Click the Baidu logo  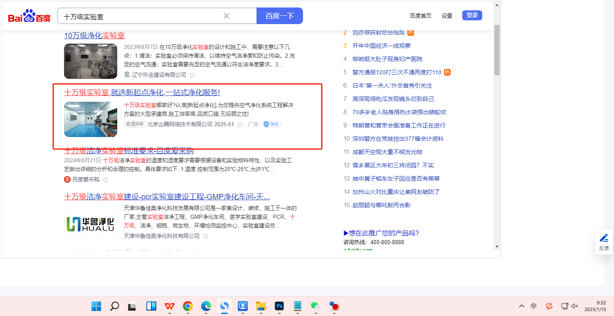[29, 17]
